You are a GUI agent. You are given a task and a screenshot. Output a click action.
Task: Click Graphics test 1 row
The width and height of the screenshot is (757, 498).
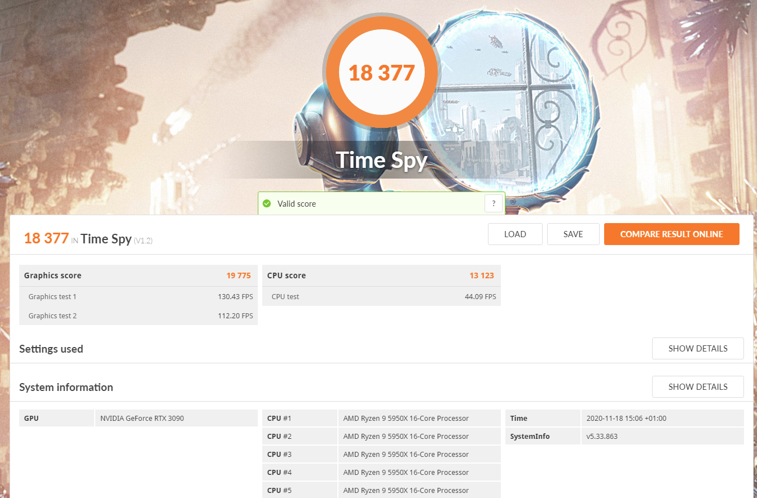138,296
